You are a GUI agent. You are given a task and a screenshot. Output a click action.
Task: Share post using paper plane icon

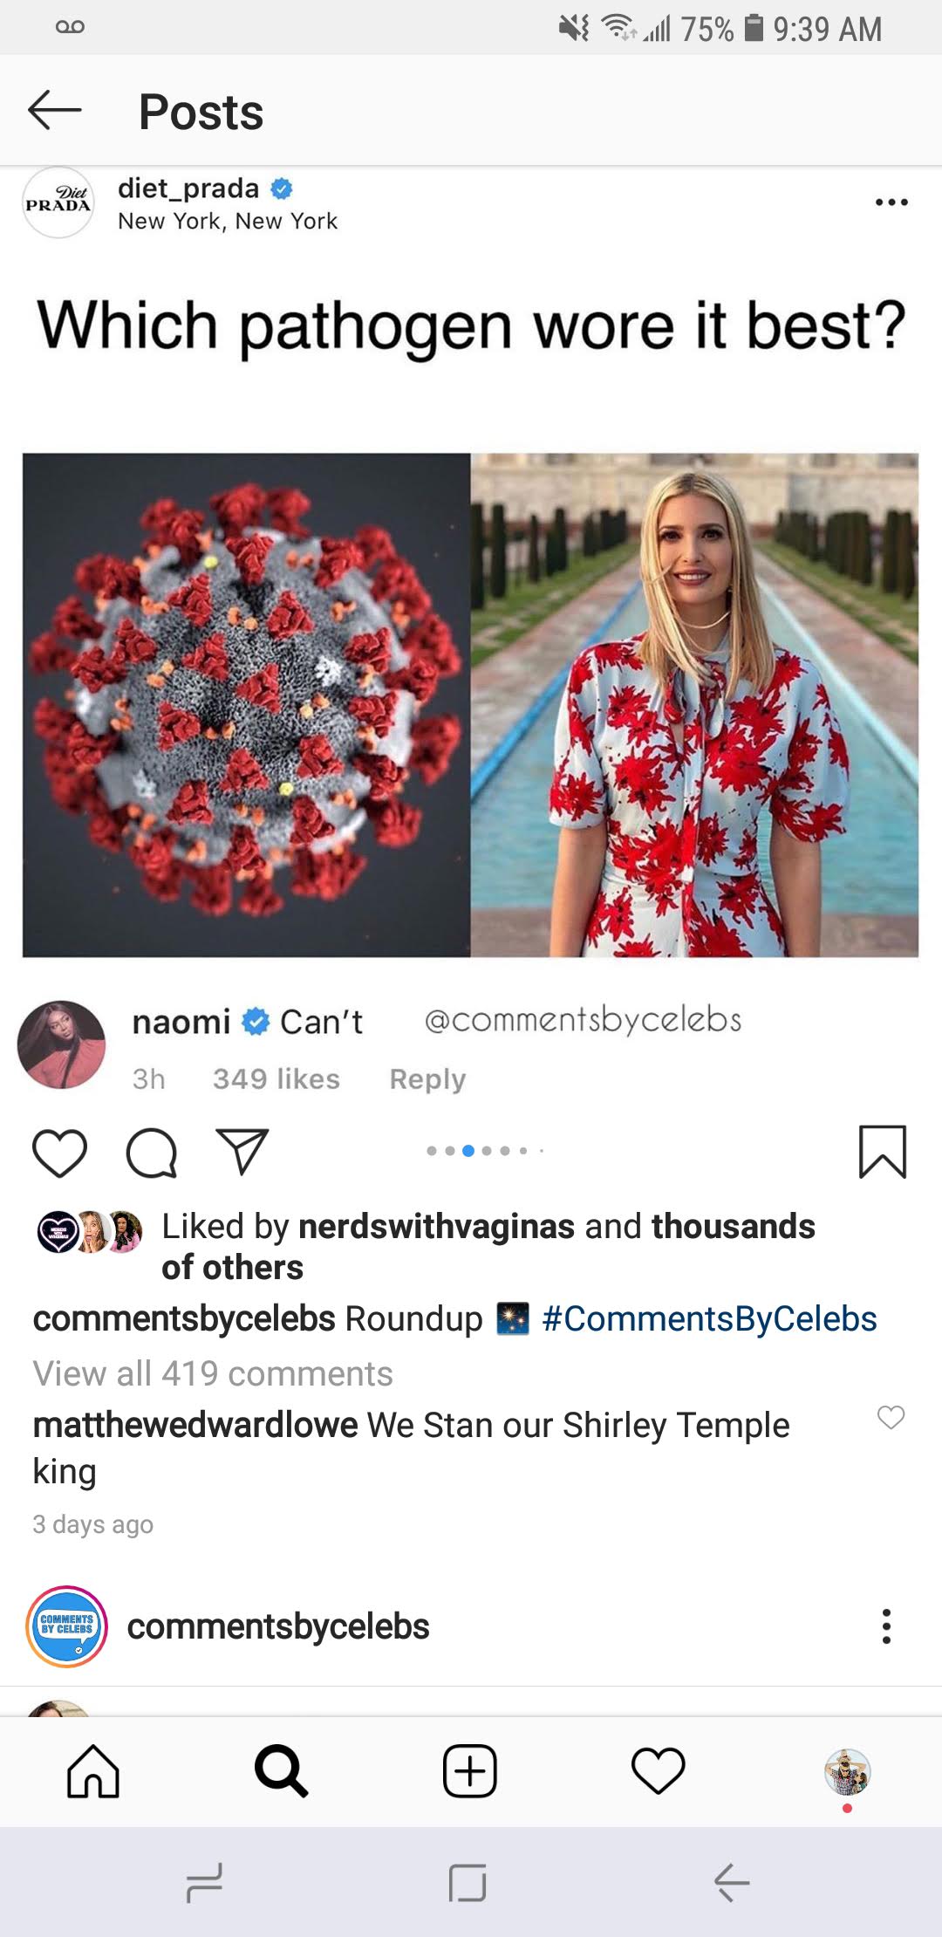(242, 1152)
